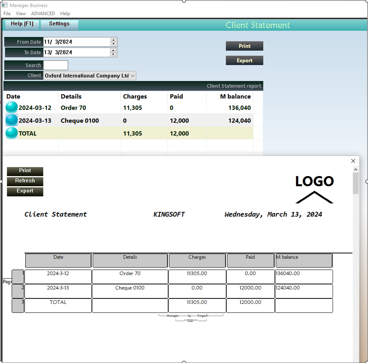
Task: Click the Charges column header in the grid
Action: coord(135,96)
